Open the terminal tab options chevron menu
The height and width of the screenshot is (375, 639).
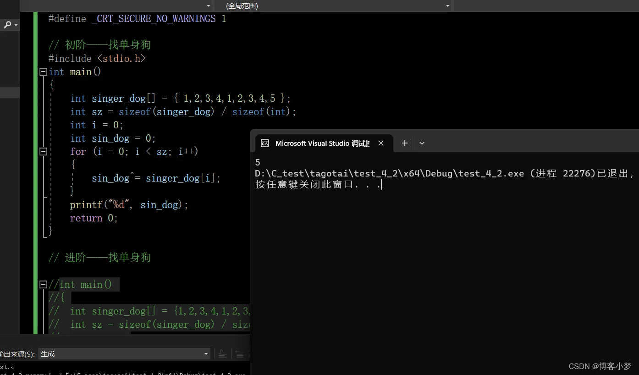[422, 143]
